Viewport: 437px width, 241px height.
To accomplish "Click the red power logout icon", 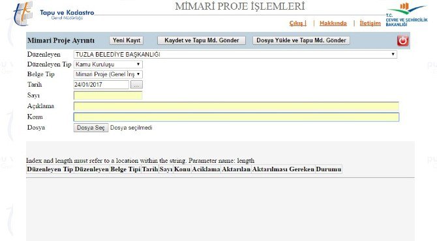I will [402, 40].
